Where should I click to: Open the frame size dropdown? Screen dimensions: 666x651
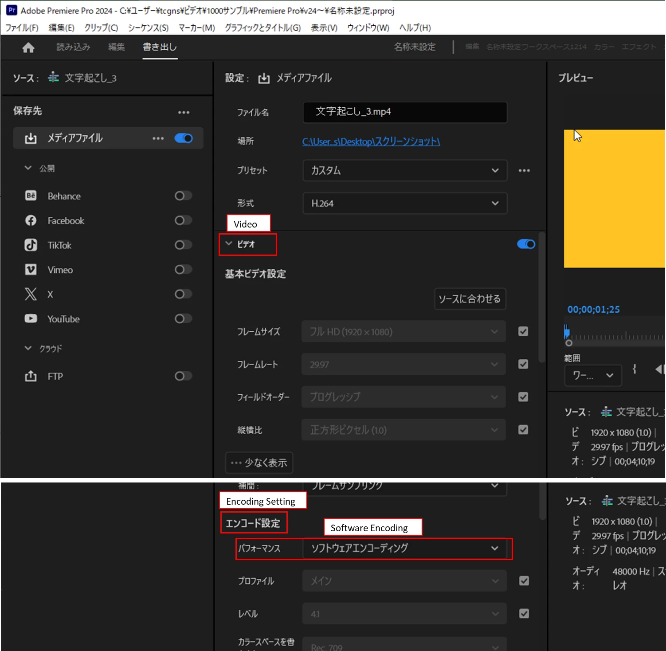[404, 332]
